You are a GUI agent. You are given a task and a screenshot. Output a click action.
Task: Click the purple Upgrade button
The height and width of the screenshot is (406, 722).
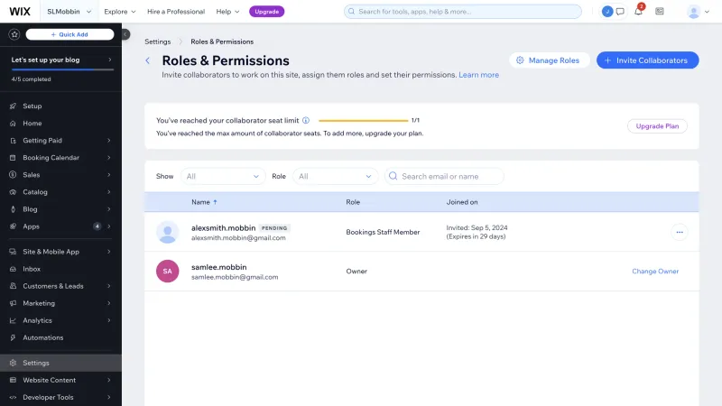click(266, 12)
